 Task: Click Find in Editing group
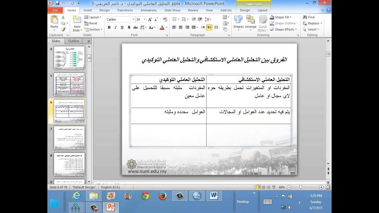point(309,17)
